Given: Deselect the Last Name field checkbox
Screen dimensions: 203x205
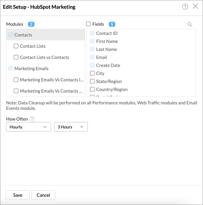Looking at the screenshot, I should 92,49.
